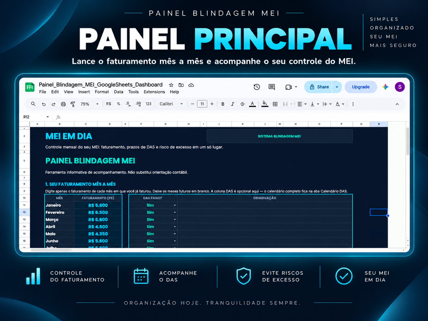Viewport: 428px width, 321px height.
Task: Apply R$ currency format
Action: [x=109, y=104]
